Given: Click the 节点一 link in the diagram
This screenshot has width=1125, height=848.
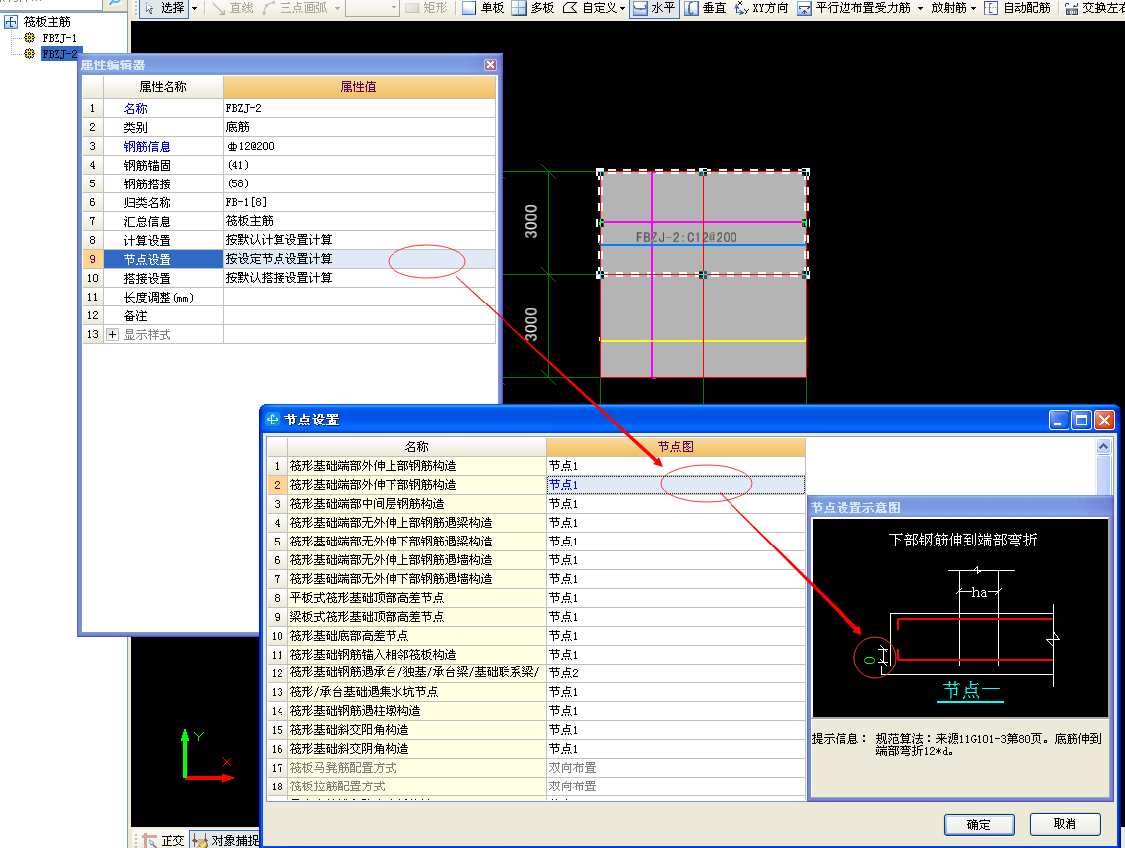Looking at the screenshot, I should [970, 690].
